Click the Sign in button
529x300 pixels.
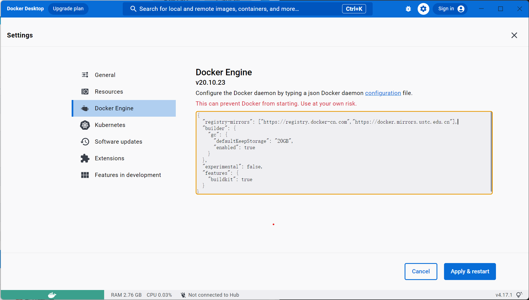450,9
